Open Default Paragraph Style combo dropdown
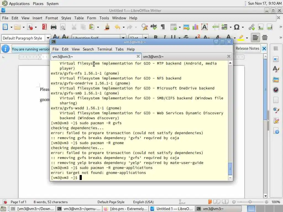Image resolution: width=283 pixels, height=212 pixels. coord(48,38)
